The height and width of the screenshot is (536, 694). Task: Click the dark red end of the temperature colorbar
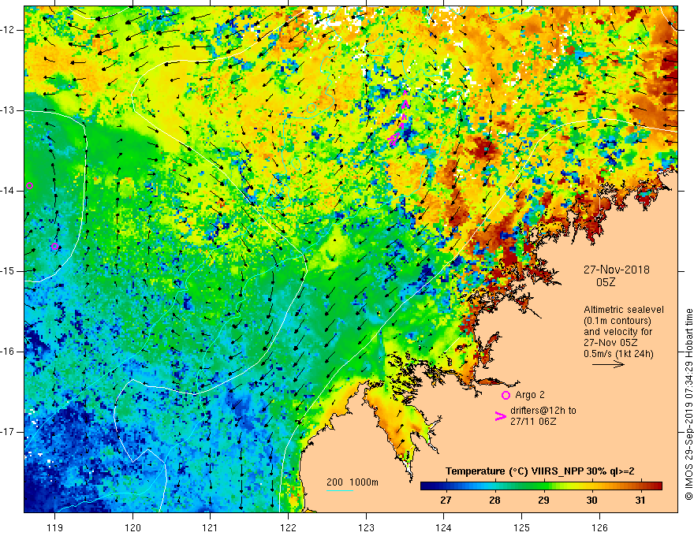tap(658, 486)
